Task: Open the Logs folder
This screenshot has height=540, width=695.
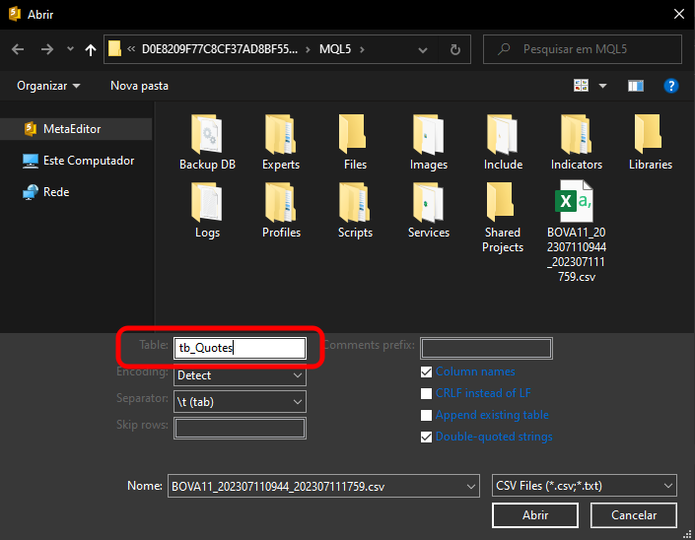Action: coord(207,211)
